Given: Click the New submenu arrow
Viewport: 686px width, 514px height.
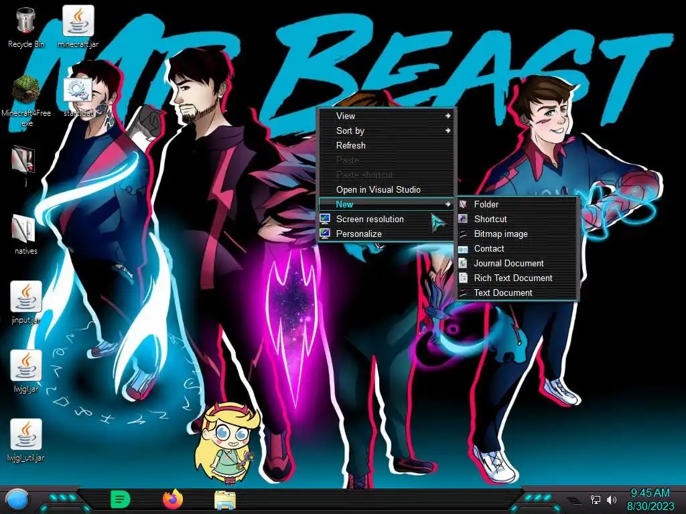Looking at the screenshot, I should coord(448,204).
